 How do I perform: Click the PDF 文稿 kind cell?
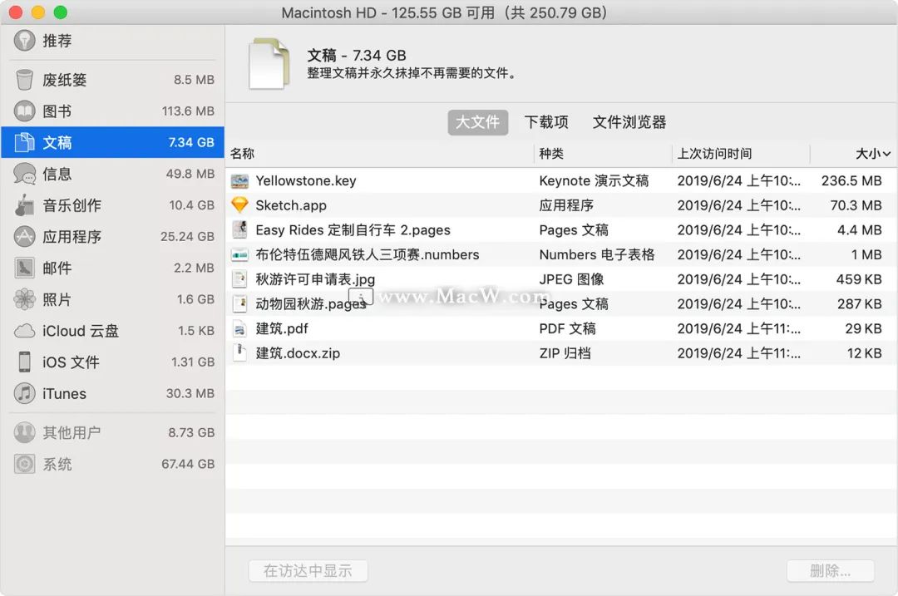pos(568,328)
